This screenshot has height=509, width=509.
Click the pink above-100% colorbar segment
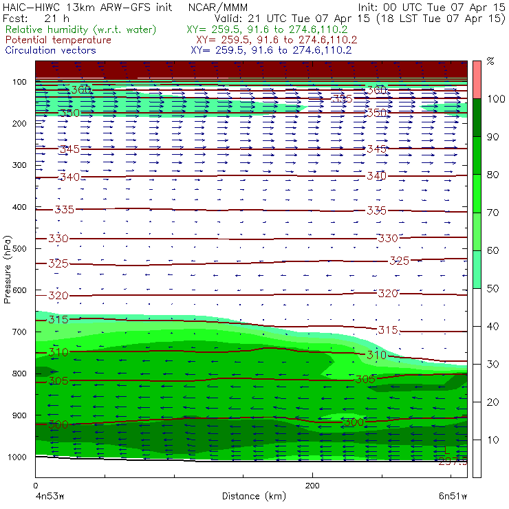(477, 80)
